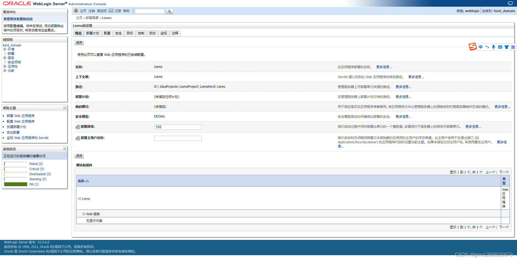Click the 部署顺序 input field with 100
517x260 pixels.
click(x=178, y=127)
